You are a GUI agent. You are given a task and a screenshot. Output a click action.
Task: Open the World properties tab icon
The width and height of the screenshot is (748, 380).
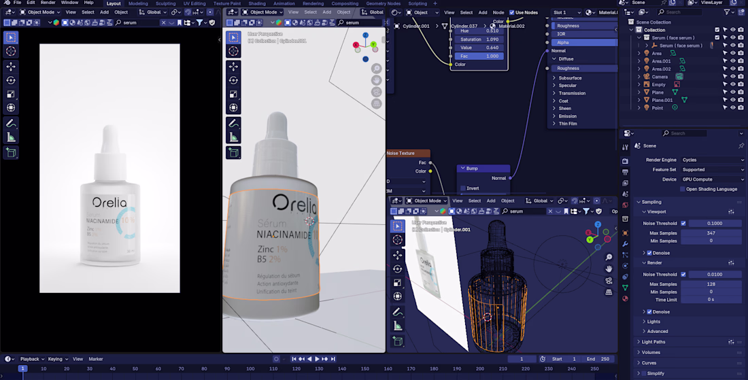(626, 205)
